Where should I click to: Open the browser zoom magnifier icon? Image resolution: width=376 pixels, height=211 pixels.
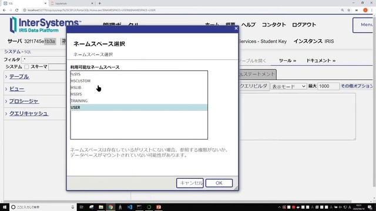342,11
